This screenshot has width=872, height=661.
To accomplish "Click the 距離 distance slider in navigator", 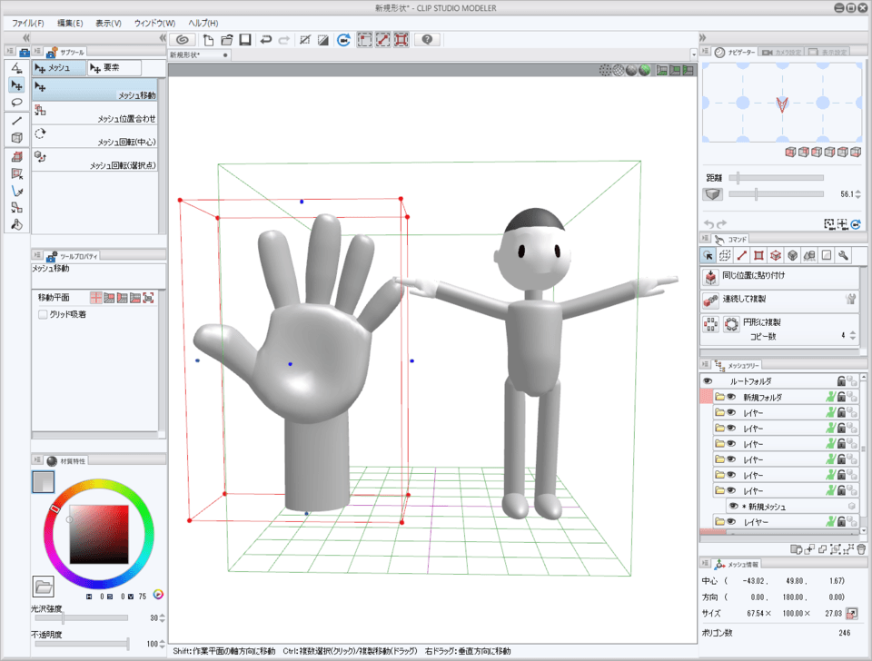I will coord(777,178).
